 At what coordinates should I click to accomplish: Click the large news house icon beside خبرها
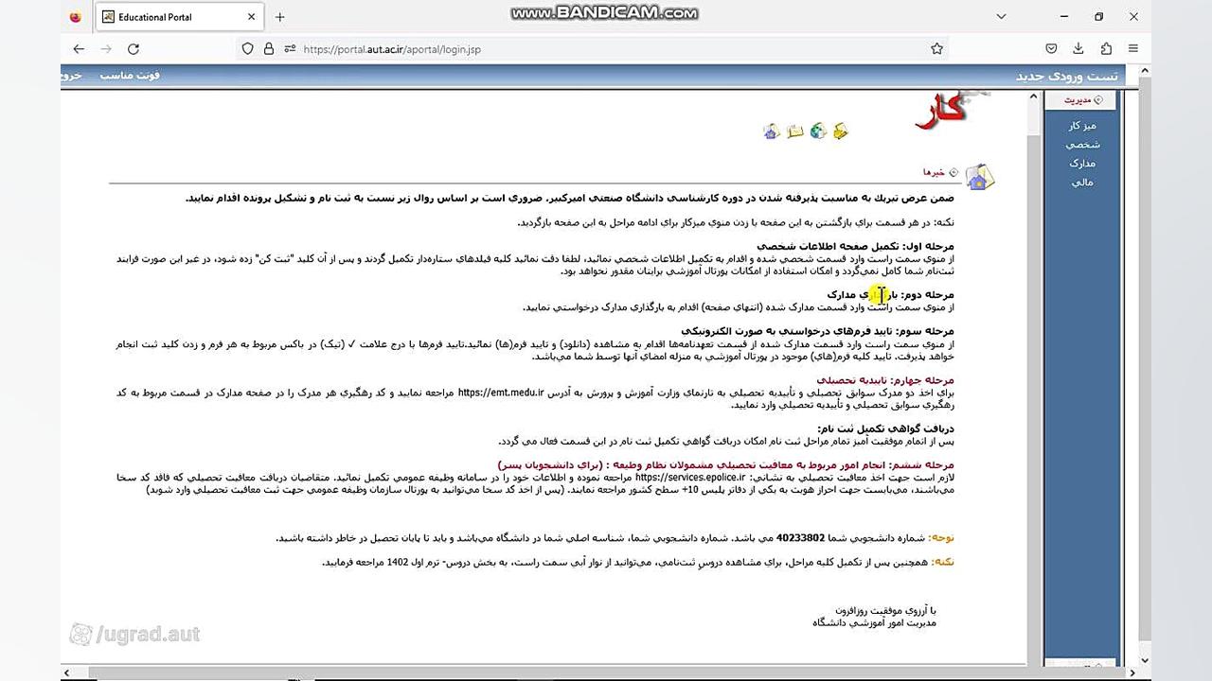tap(979, 176)
